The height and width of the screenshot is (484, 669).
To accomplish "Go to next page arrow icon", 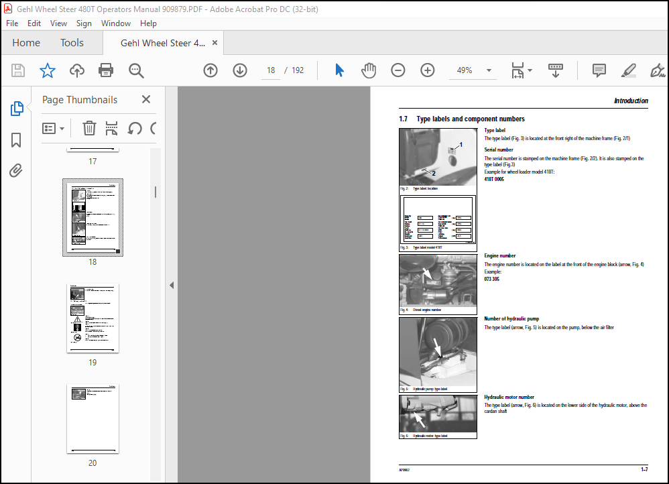I will pos(240,70).
